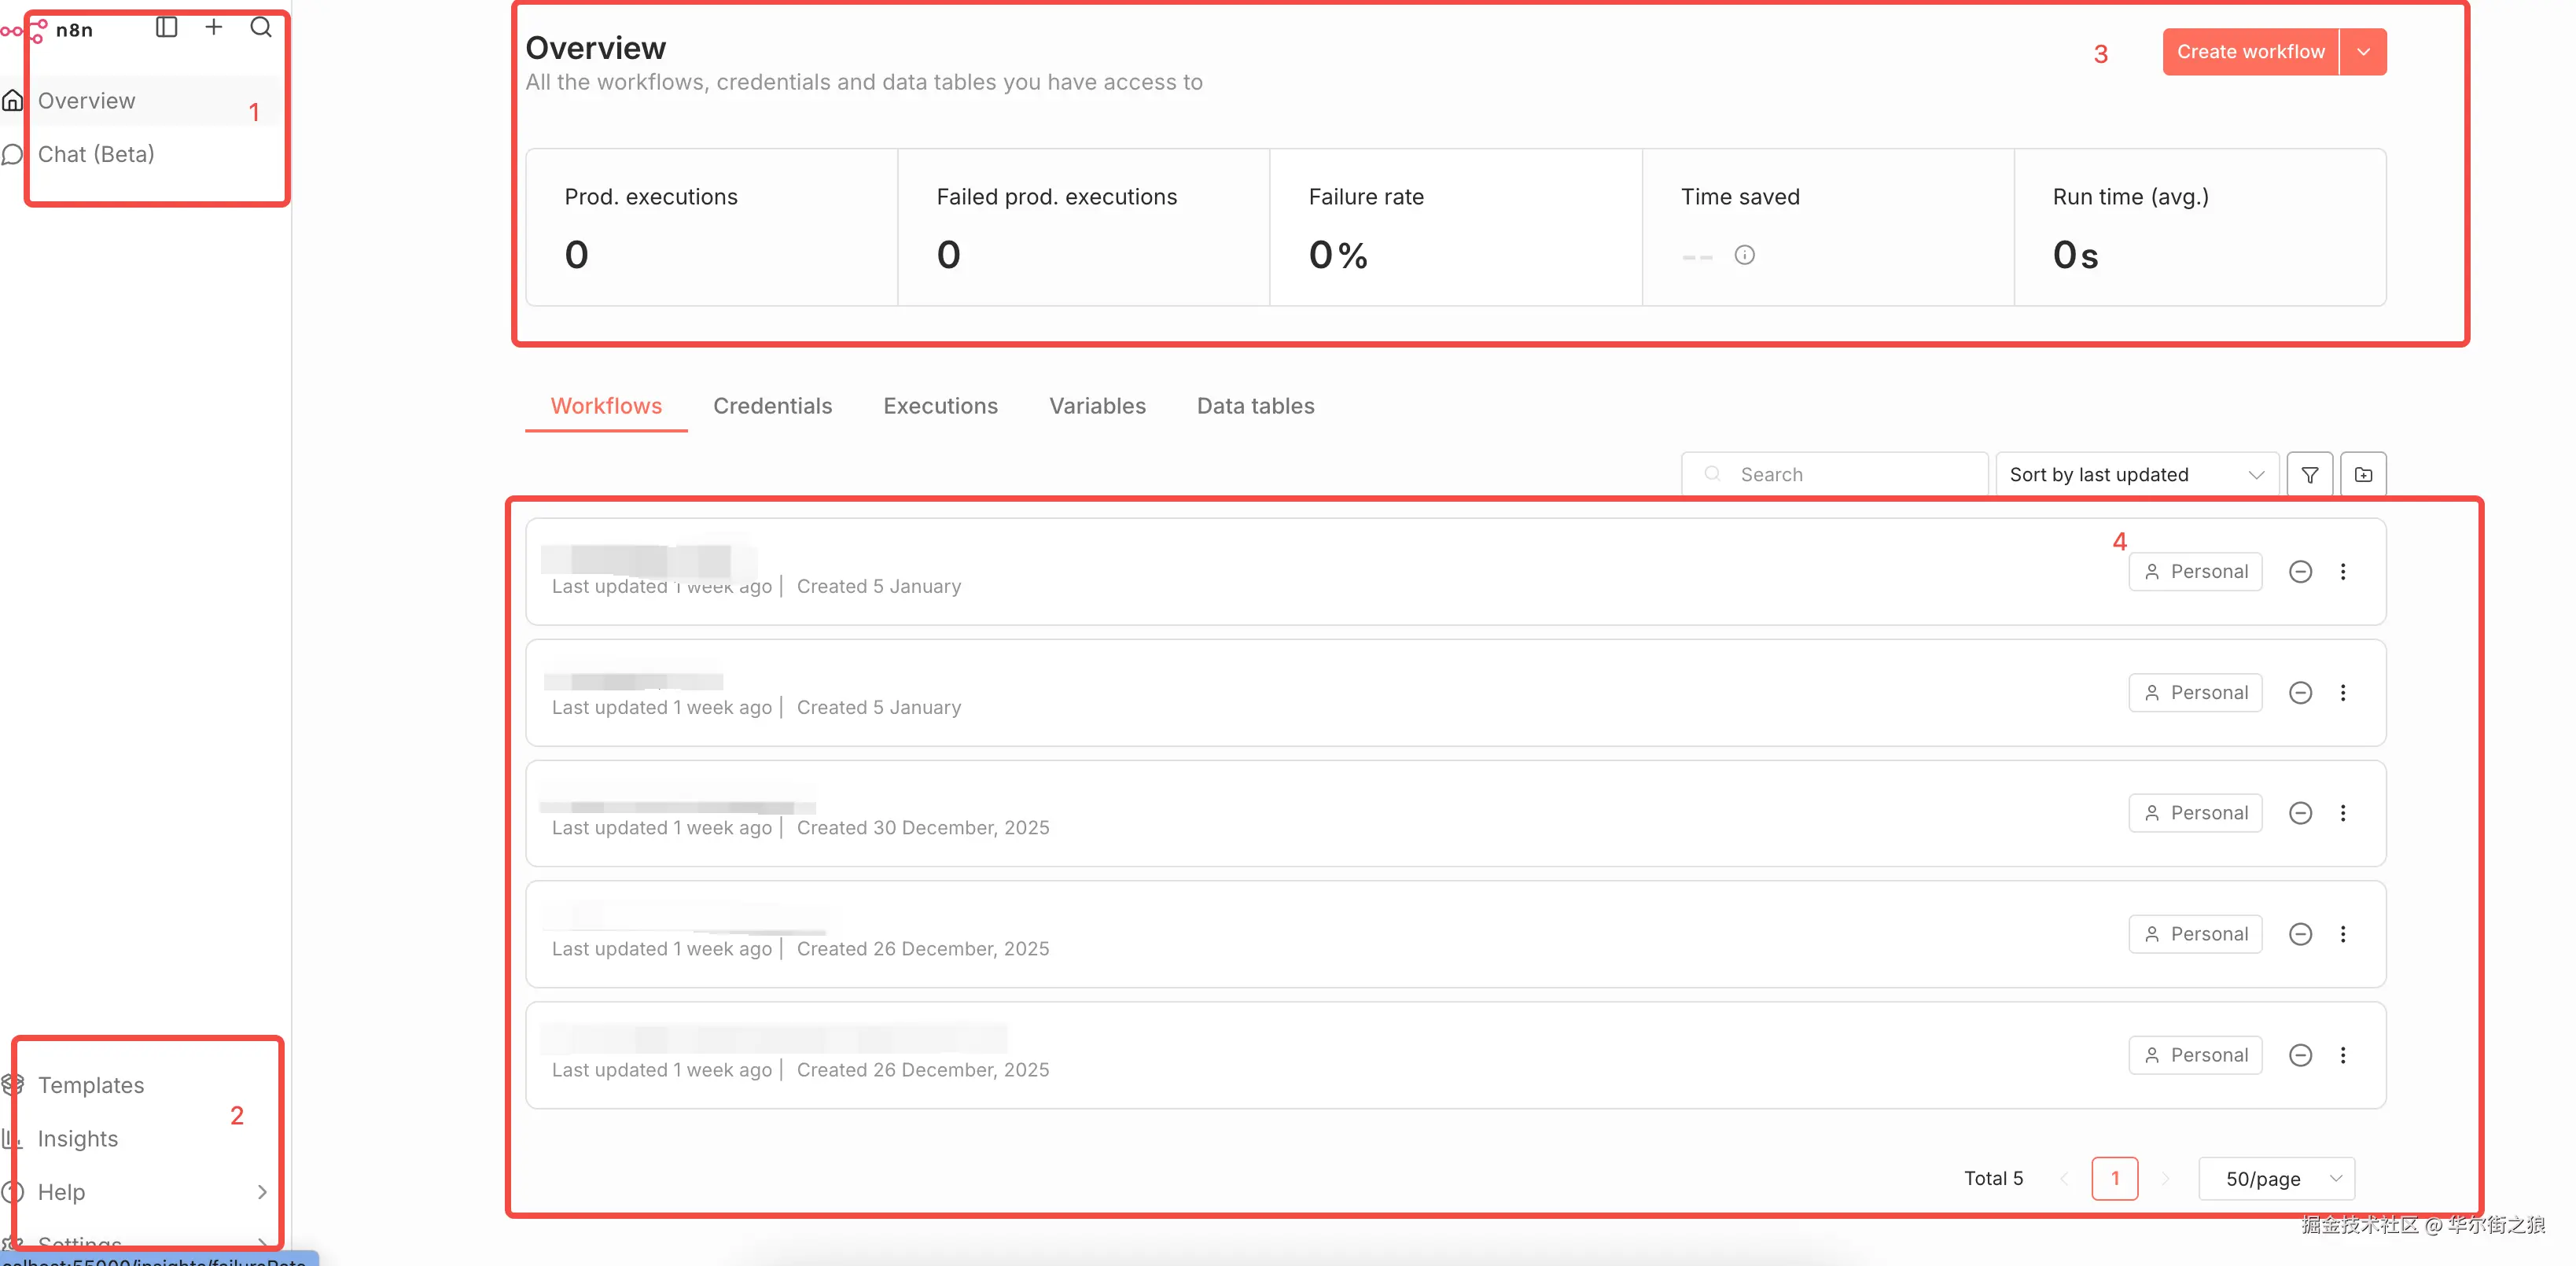2576x1266 pixels.
Task: Expand the Create workflow dropdown arrow
Action: (2363, 52)
